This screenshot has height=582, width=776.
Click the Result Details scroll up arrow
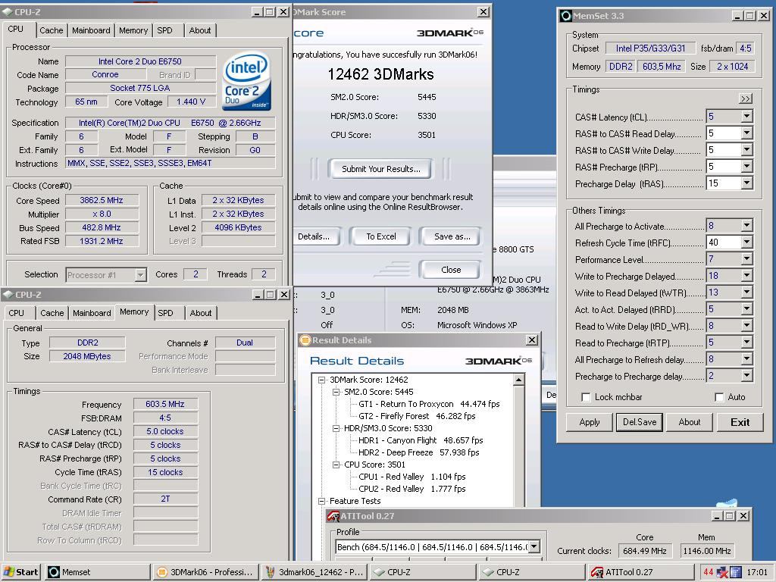pyautogui.click(x=518, y=380)
